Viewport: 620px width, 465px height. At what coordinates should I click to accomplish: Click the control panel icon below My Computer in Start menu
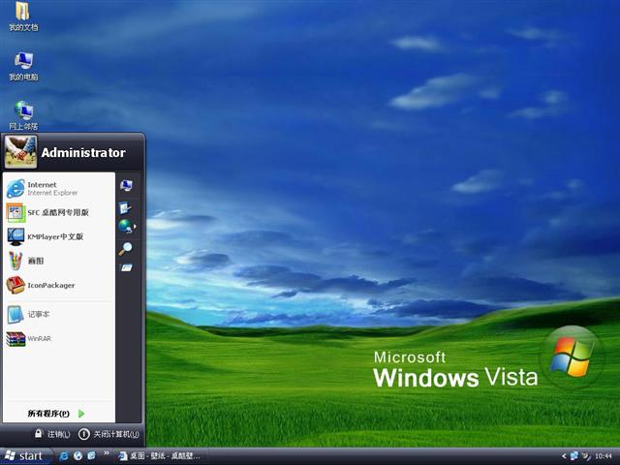click(x=125, y=207)
